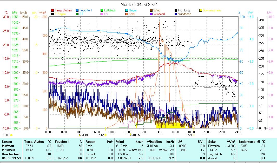Click the orange Solar legend square

pos(127,14)
